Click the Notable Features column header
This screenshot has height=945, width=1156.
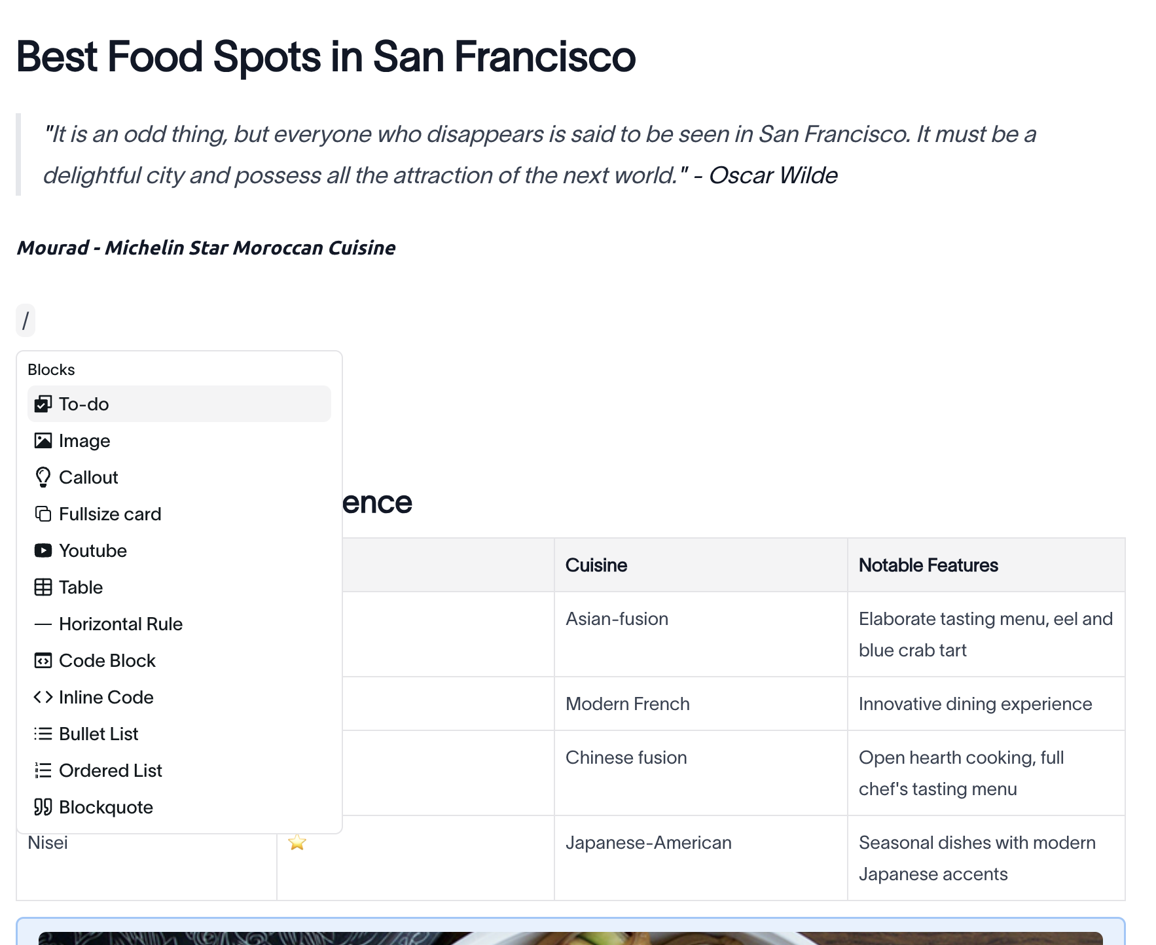click(x=928, y=565)
